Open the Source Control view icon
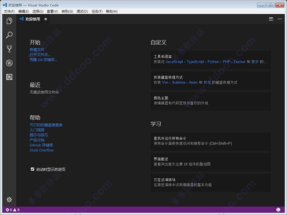Viewport: 287px width, 215px height. point(9,49)
